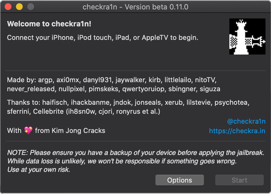Open the @checkra1n Twitter link

(x=246, y=121)
